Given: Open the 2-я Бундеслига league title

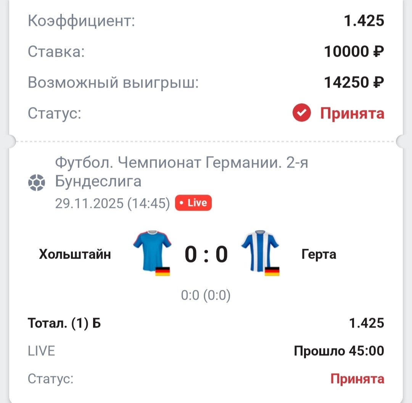Looking at the screenshot, I should (182, 172).
